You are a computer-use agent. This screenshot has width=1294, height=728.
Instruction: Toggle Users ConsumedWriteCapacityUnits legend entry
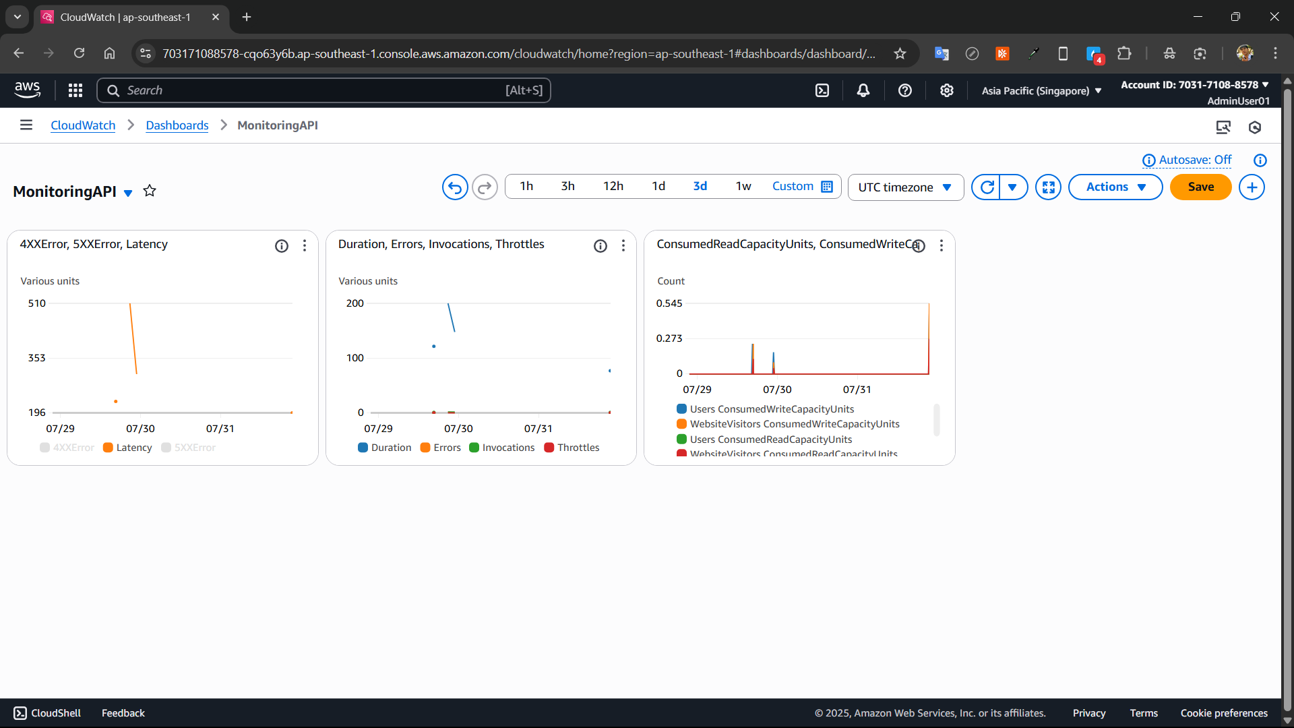pyautogui.click(x=766, y=409)
